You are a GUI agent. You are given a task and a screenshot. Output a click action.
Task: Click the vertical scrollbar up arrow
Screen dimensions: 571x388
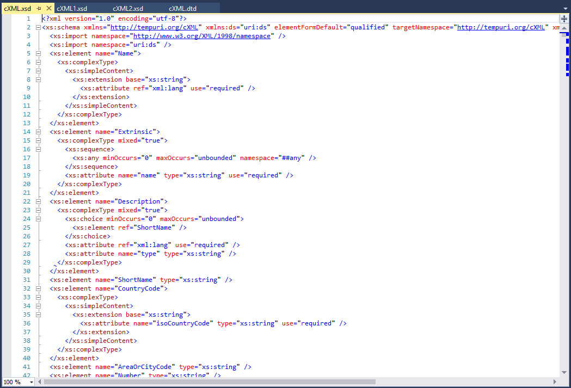(564, 28)
